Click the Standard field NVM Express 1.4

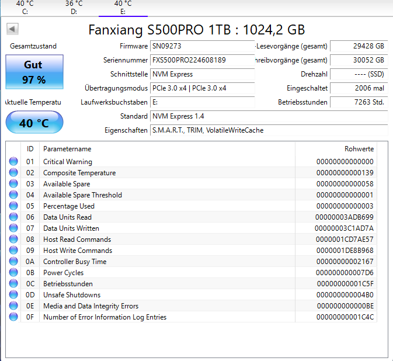coord(269,116)
